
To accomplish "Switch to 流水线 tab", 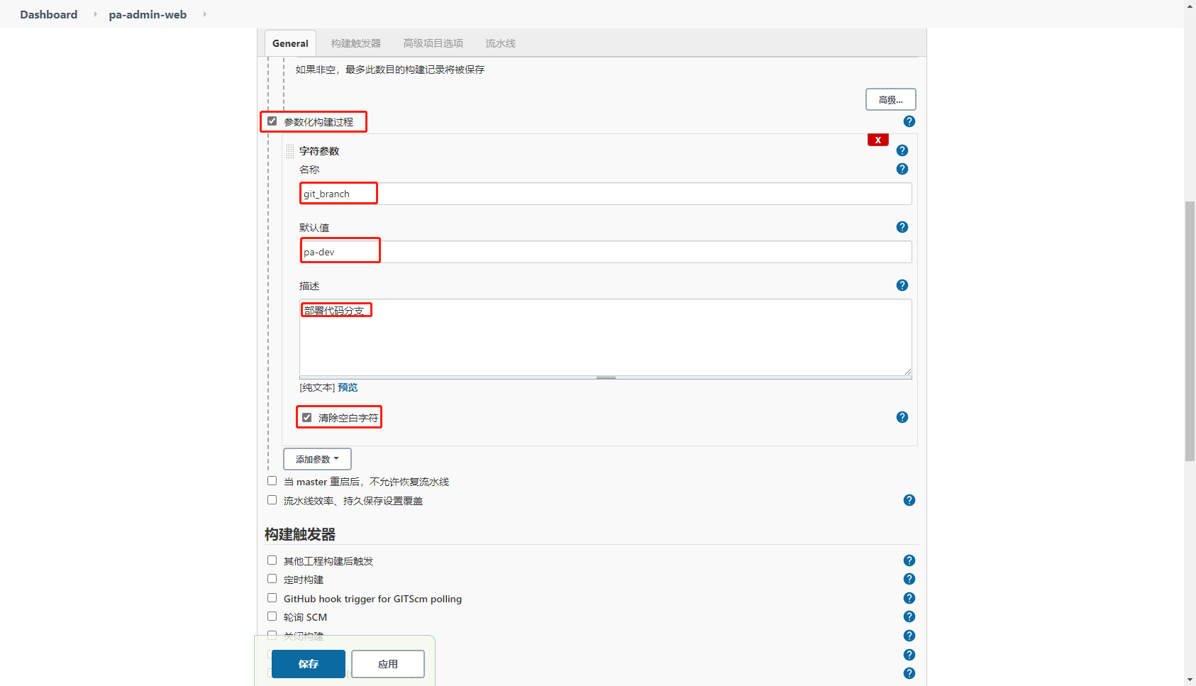I will point(500,43).
